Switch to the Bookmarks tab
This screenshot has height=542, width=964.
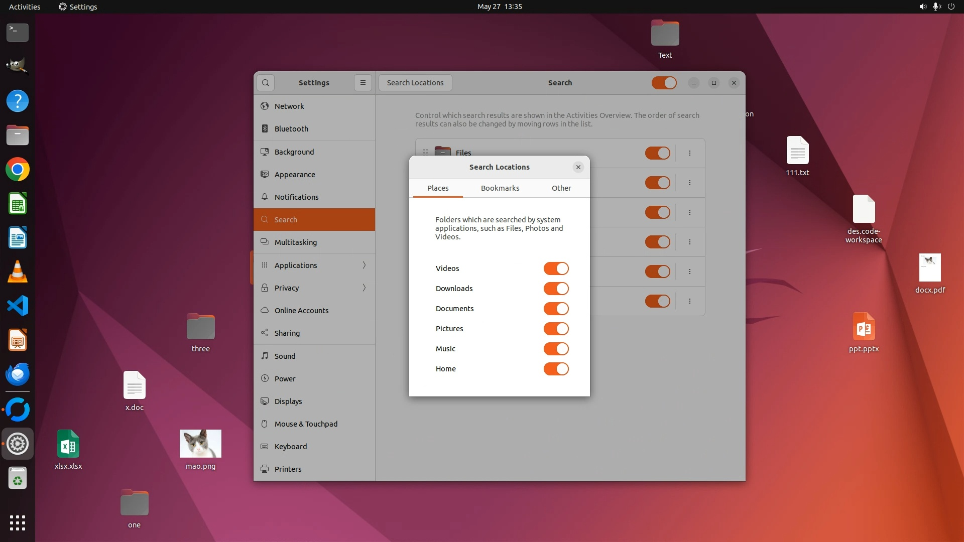point(500,188)
